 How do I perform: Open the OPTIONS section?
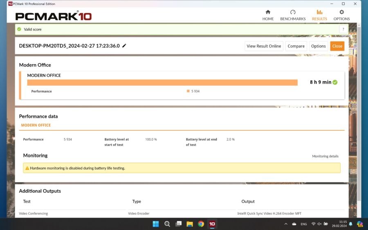tap(341, 15)
